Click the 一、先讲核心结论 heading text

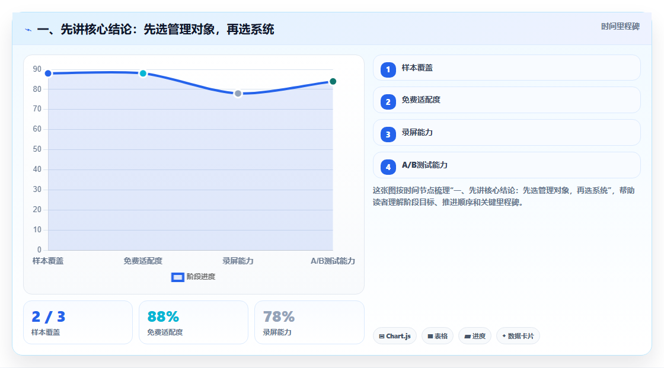tap(155, 29)
